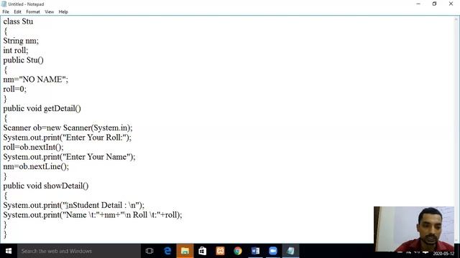Launch Microsoft Edge from the taskbar
Image resolution: width=460 pixels, height=258 pixels.
[x=167, y=251]
